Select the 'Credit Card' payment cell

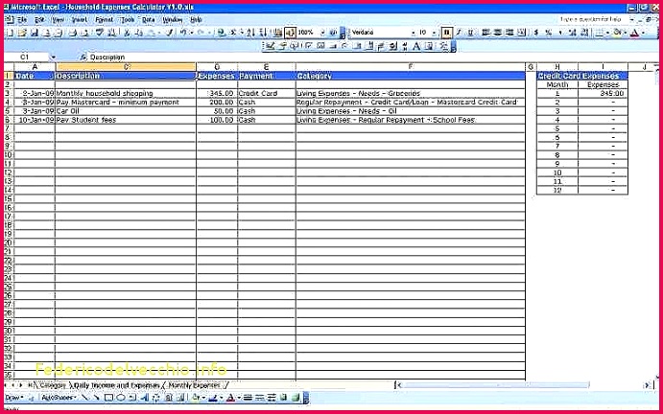(267, 93)
